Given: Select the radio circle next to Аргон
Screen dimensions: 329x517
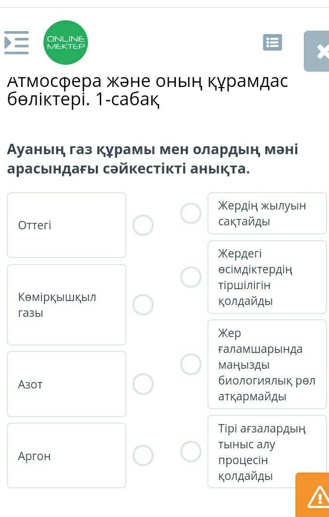Looking at the screenshot, I should 143,455.
